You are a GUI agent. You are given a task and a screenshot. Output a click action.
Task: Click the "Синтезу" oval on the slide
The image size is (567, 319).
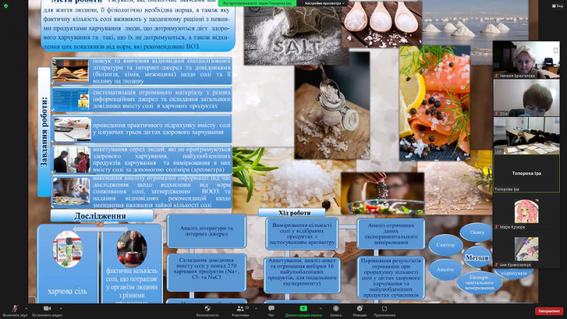(445, 245)
